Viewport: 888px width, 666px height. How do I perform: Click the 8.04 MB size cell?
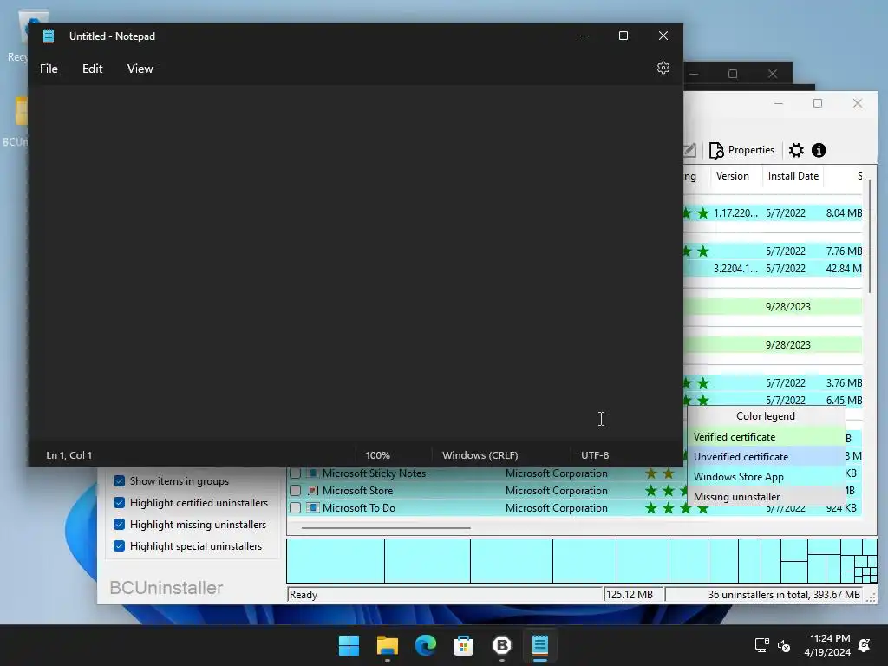[x=844, y=213]
